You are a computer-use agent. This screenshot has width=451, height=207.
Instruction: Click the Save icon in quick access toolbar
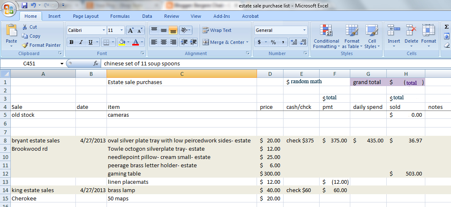pos(24,5)
